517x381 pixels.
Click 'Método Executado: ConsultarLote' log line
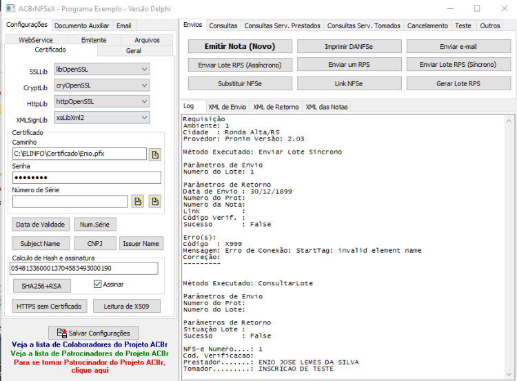pyautogui.click(x=248, y=283)
